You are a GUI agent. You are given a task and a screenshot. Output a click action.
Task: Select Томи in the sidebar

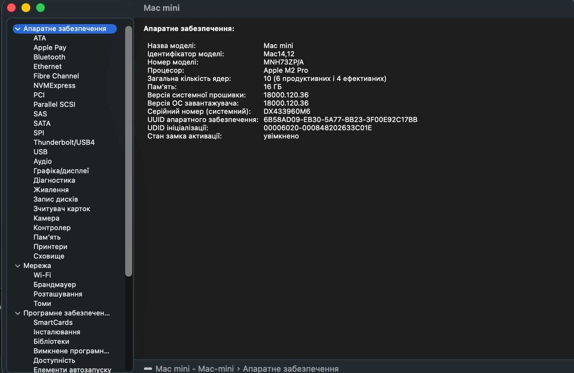click(42, 304)
